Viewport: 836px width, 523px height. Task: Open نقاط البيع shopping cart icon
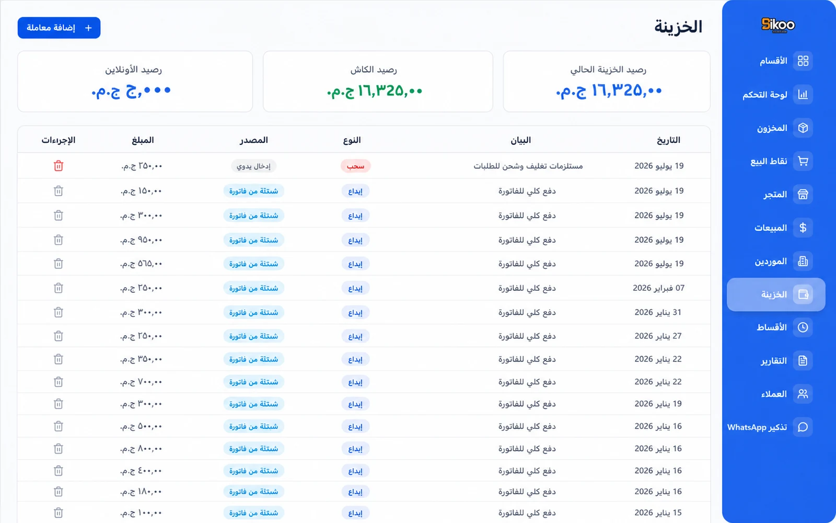coord(803,161)
